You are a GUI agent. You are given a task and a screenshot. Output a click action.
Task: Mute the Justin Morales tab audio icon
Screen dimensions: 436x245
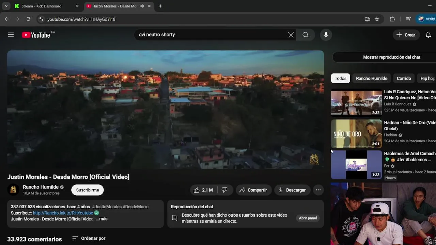point(142,6)
